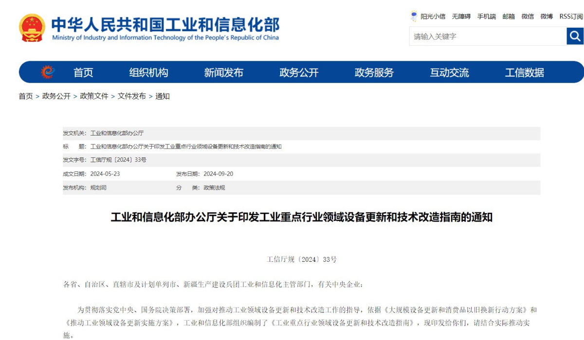Click the keyword search input field
The height and width of the screenshot is (340, 584).
(x=487, y=36)
